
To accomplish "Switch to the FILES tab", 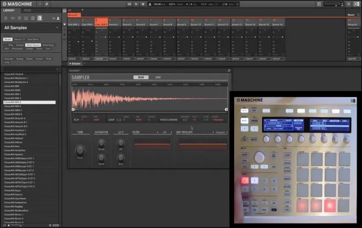I will pos(27,10).
